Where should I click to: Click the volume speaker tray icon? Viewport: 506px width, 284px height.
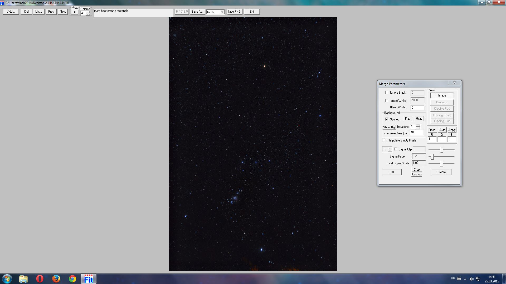(471, 279)
